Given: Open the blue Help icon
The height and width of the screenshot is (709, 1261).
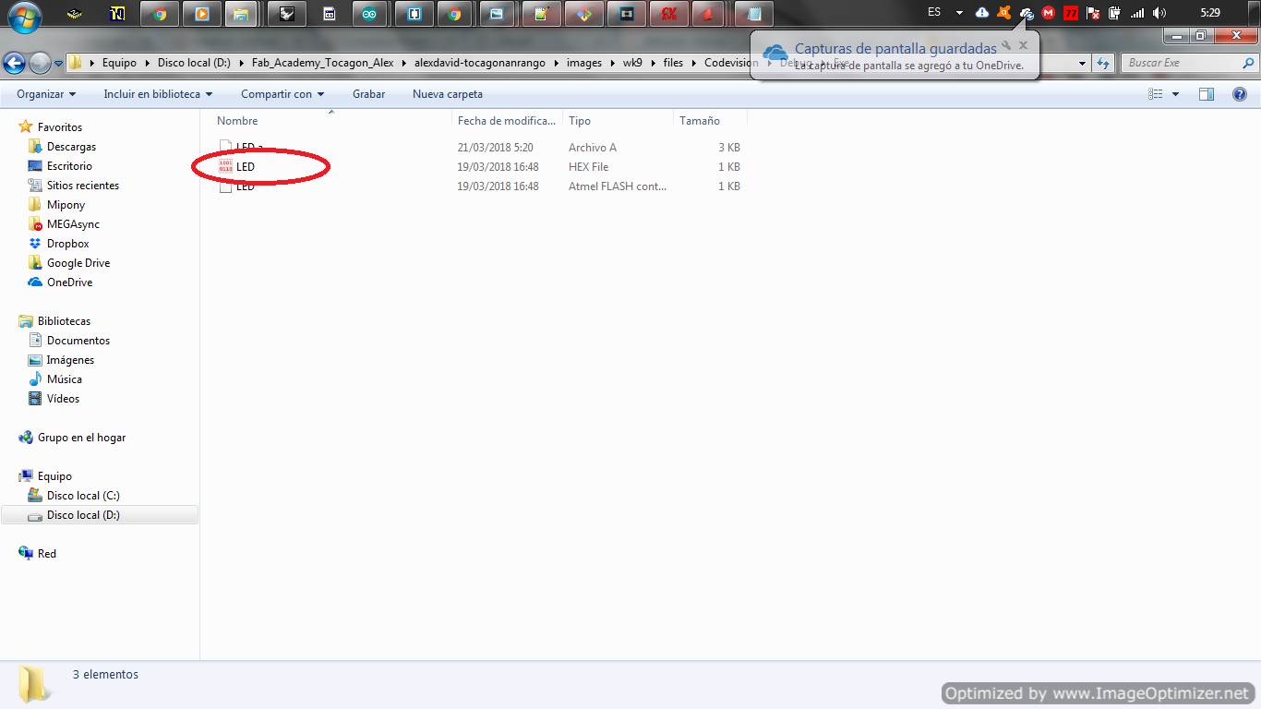Looking at the screenshot, I should pyautogui.click(x=1240, y=94).
